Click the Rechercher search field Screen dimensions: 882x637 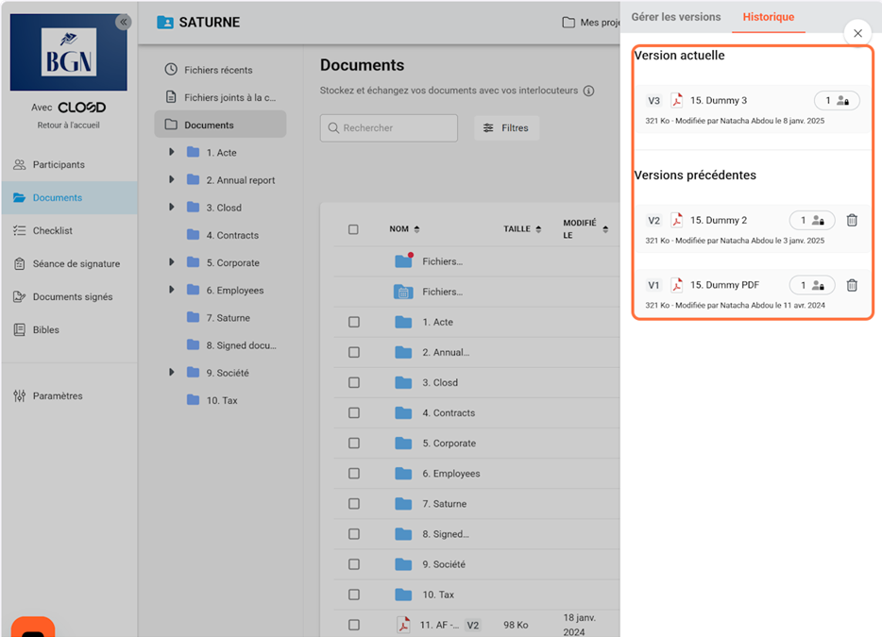click(x=389, y=128)
